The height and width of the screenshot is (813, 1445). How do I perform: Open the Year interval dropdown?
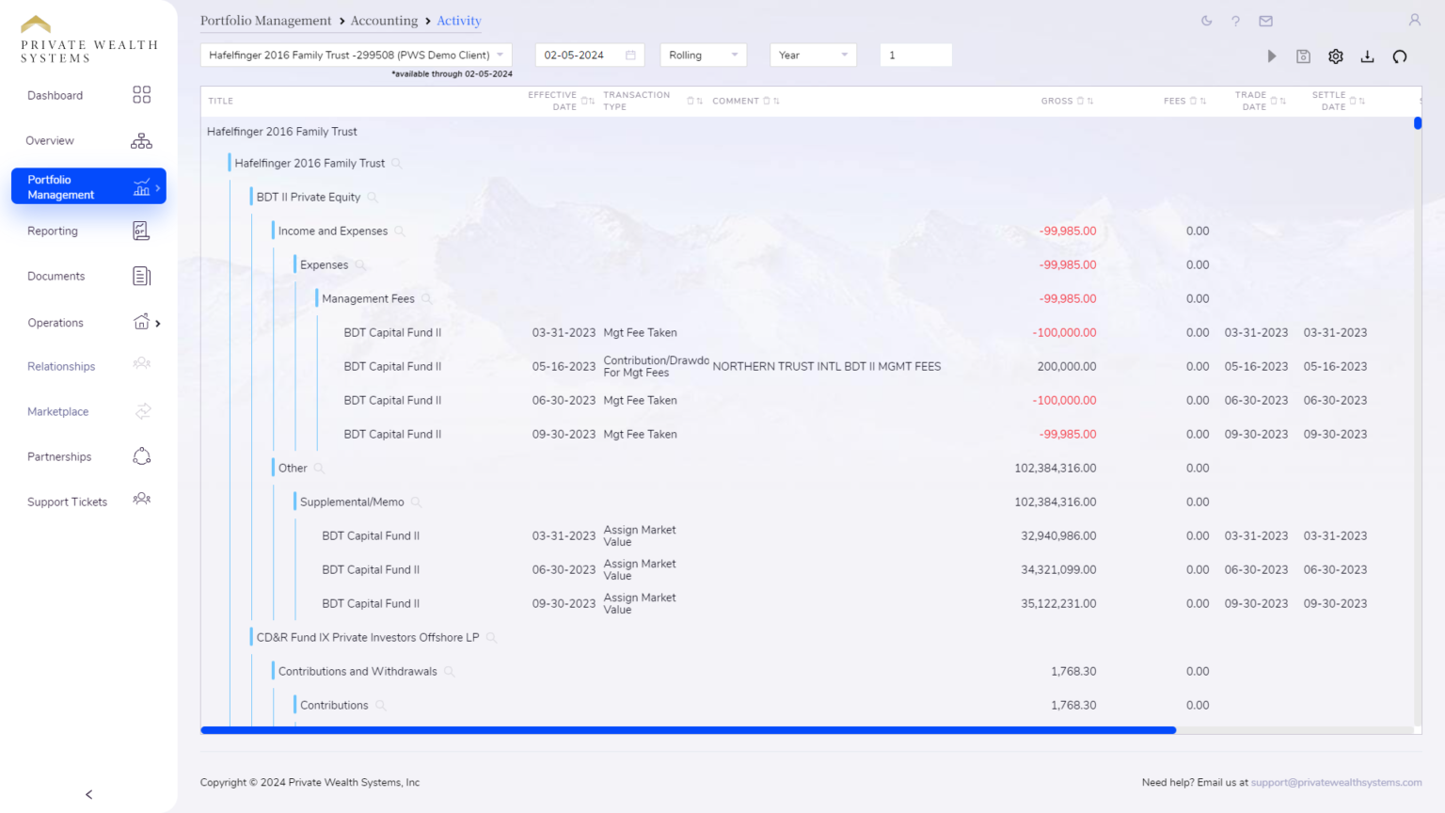point(812,56)
